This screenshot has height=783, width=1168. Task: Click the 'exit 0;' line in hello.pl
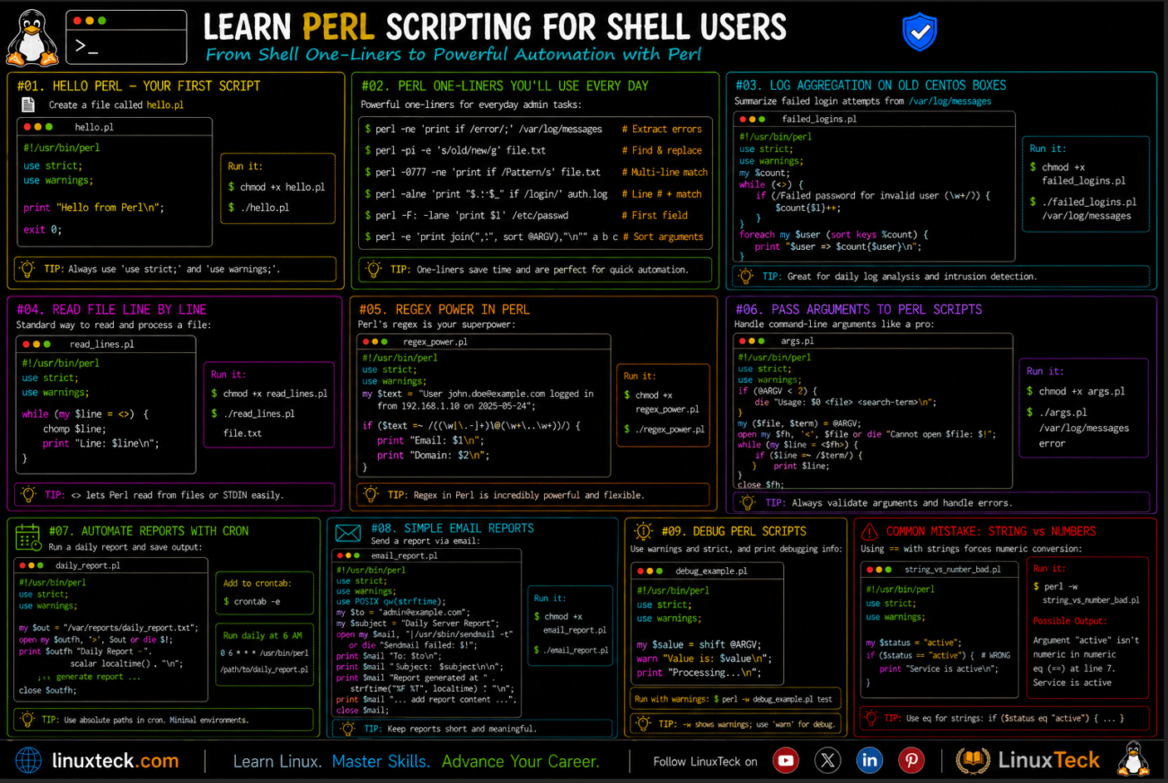42,229
